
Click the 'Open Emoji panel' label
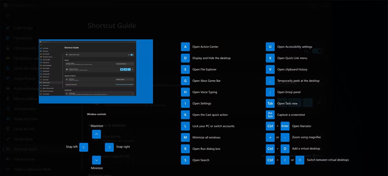[x=289, y=92]
